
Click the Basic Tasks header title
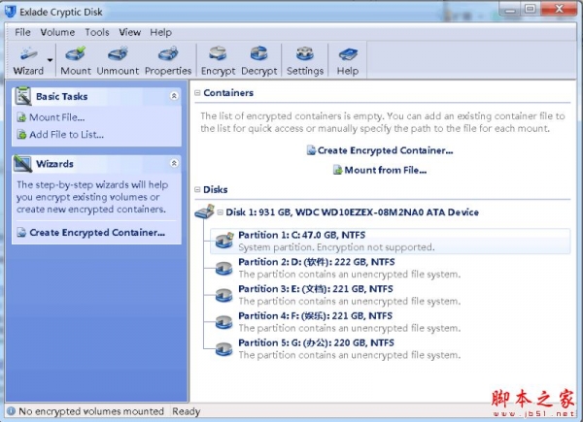(62, 96)
